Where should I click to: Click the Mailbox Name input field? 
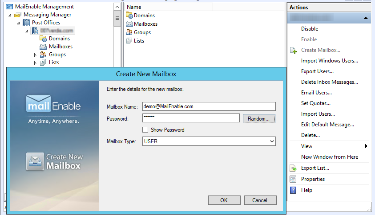pos(209,106)
